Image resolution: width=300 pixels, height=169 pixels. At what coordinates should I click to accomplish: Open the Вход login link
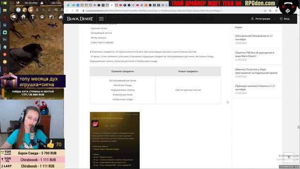[285, 19]
